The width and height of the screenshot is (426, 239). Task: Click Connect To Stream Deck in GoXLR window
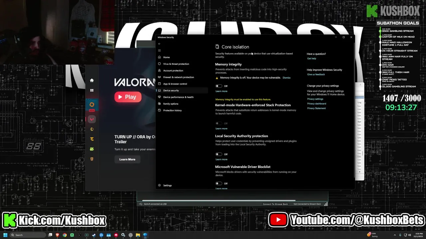(275, 204)
